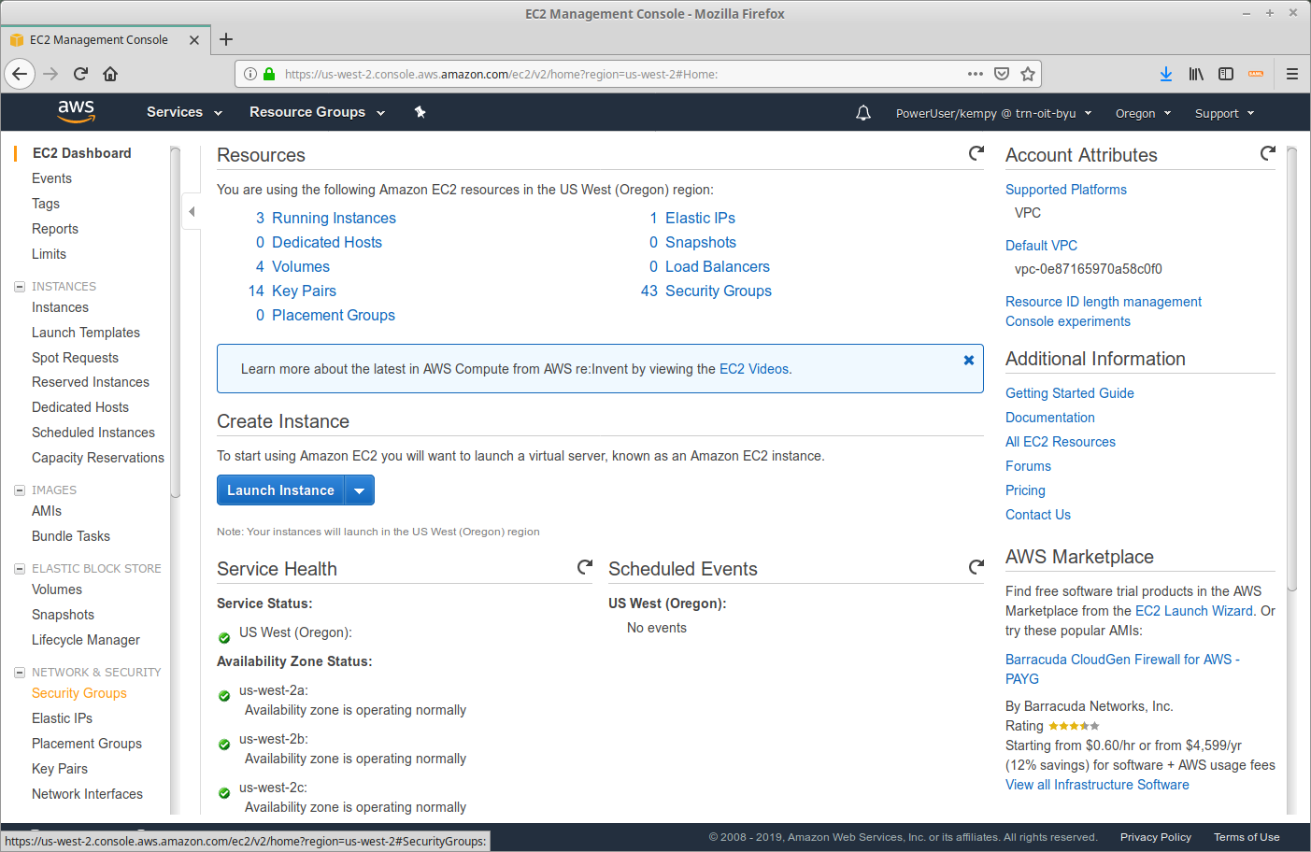Save page to Pocket

coord(1002,74)
